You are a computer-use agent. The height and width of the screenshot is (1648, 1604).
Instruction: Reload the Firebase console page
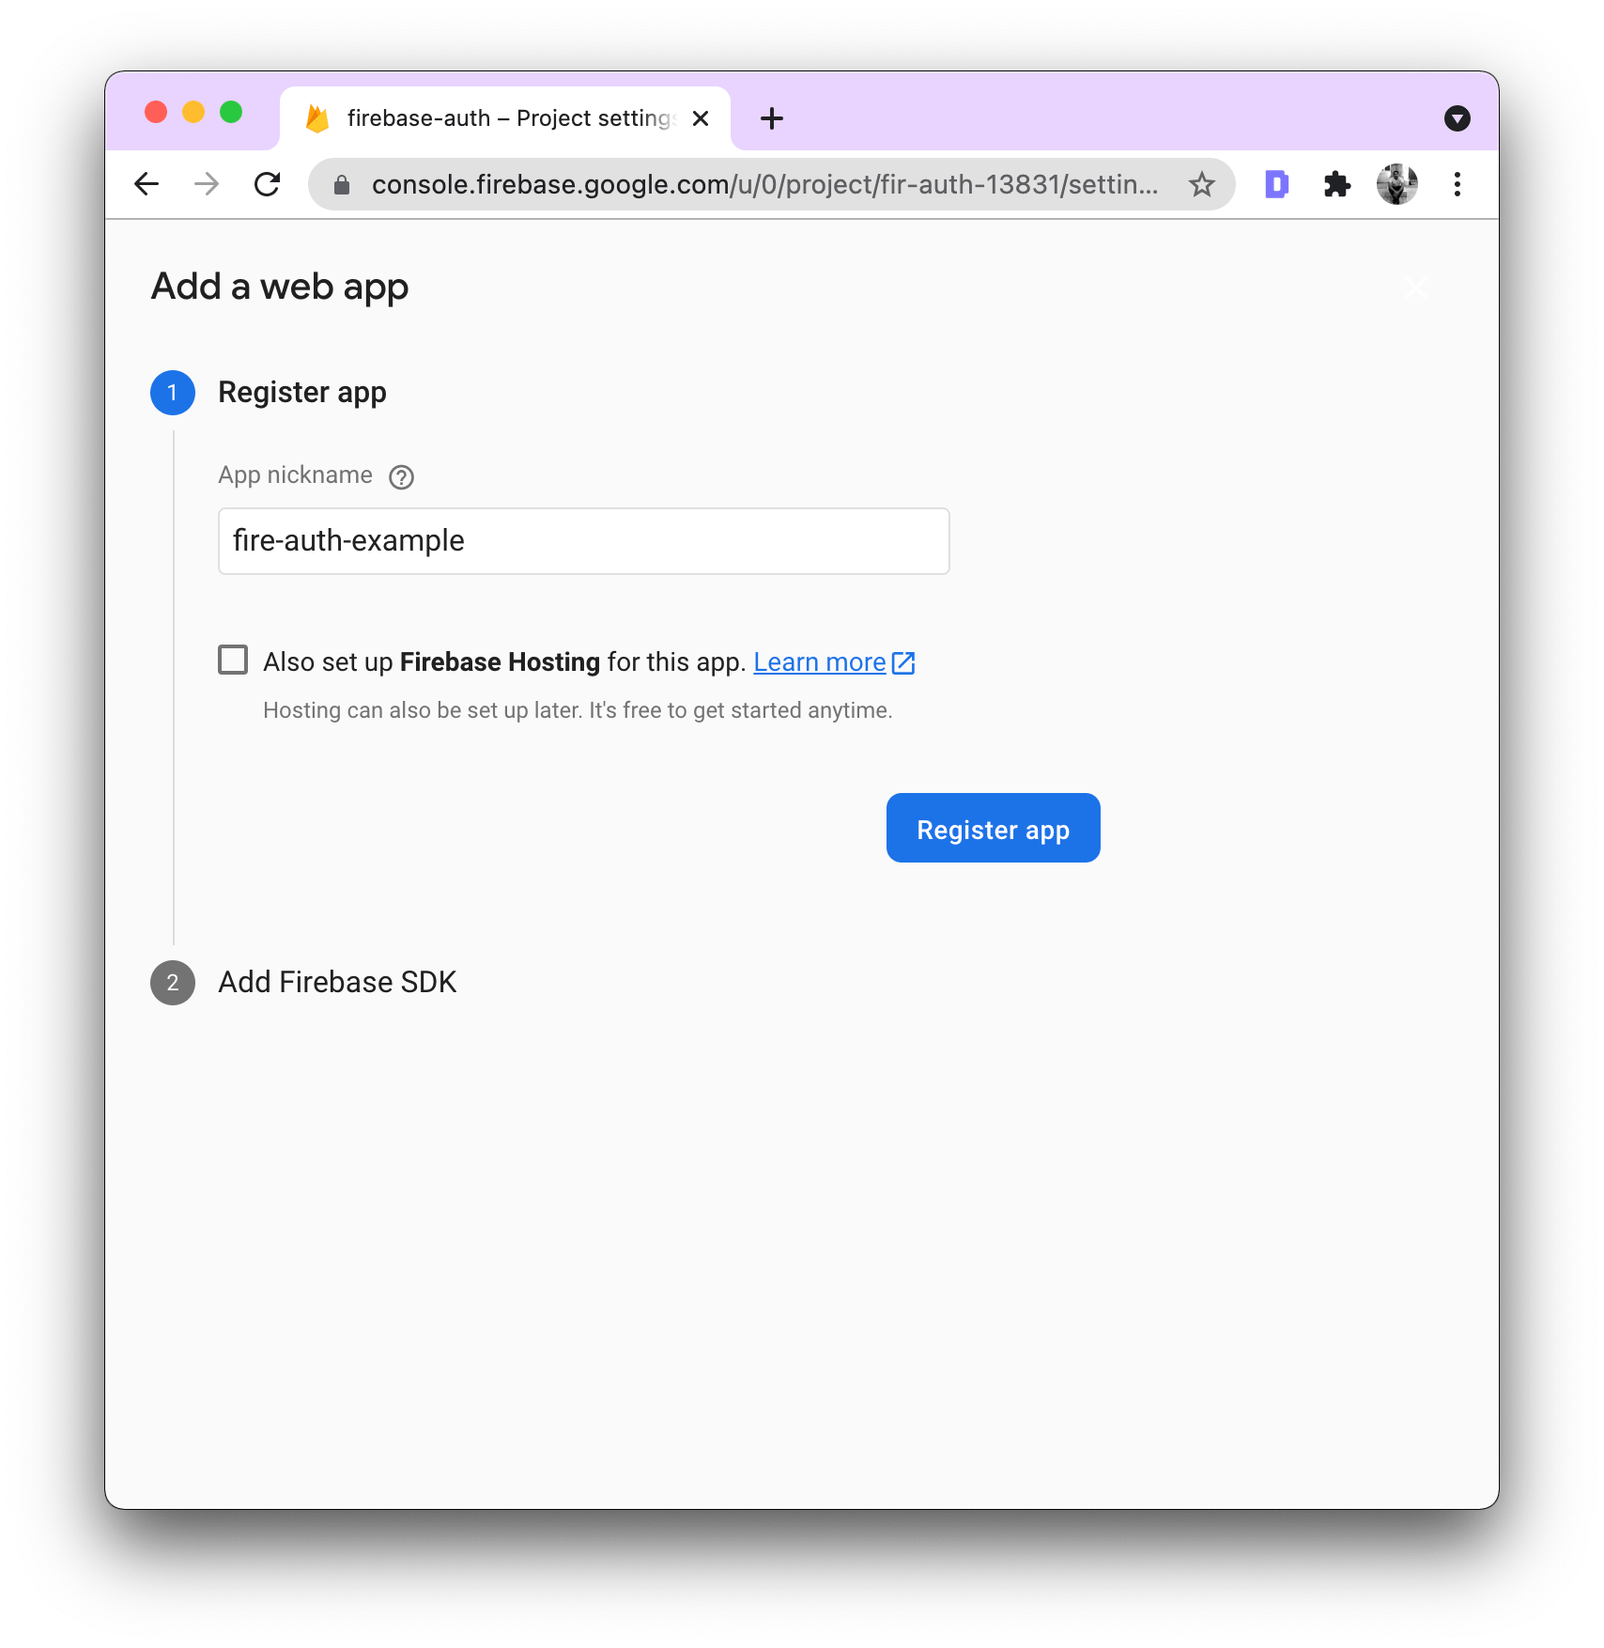[268, 184]
